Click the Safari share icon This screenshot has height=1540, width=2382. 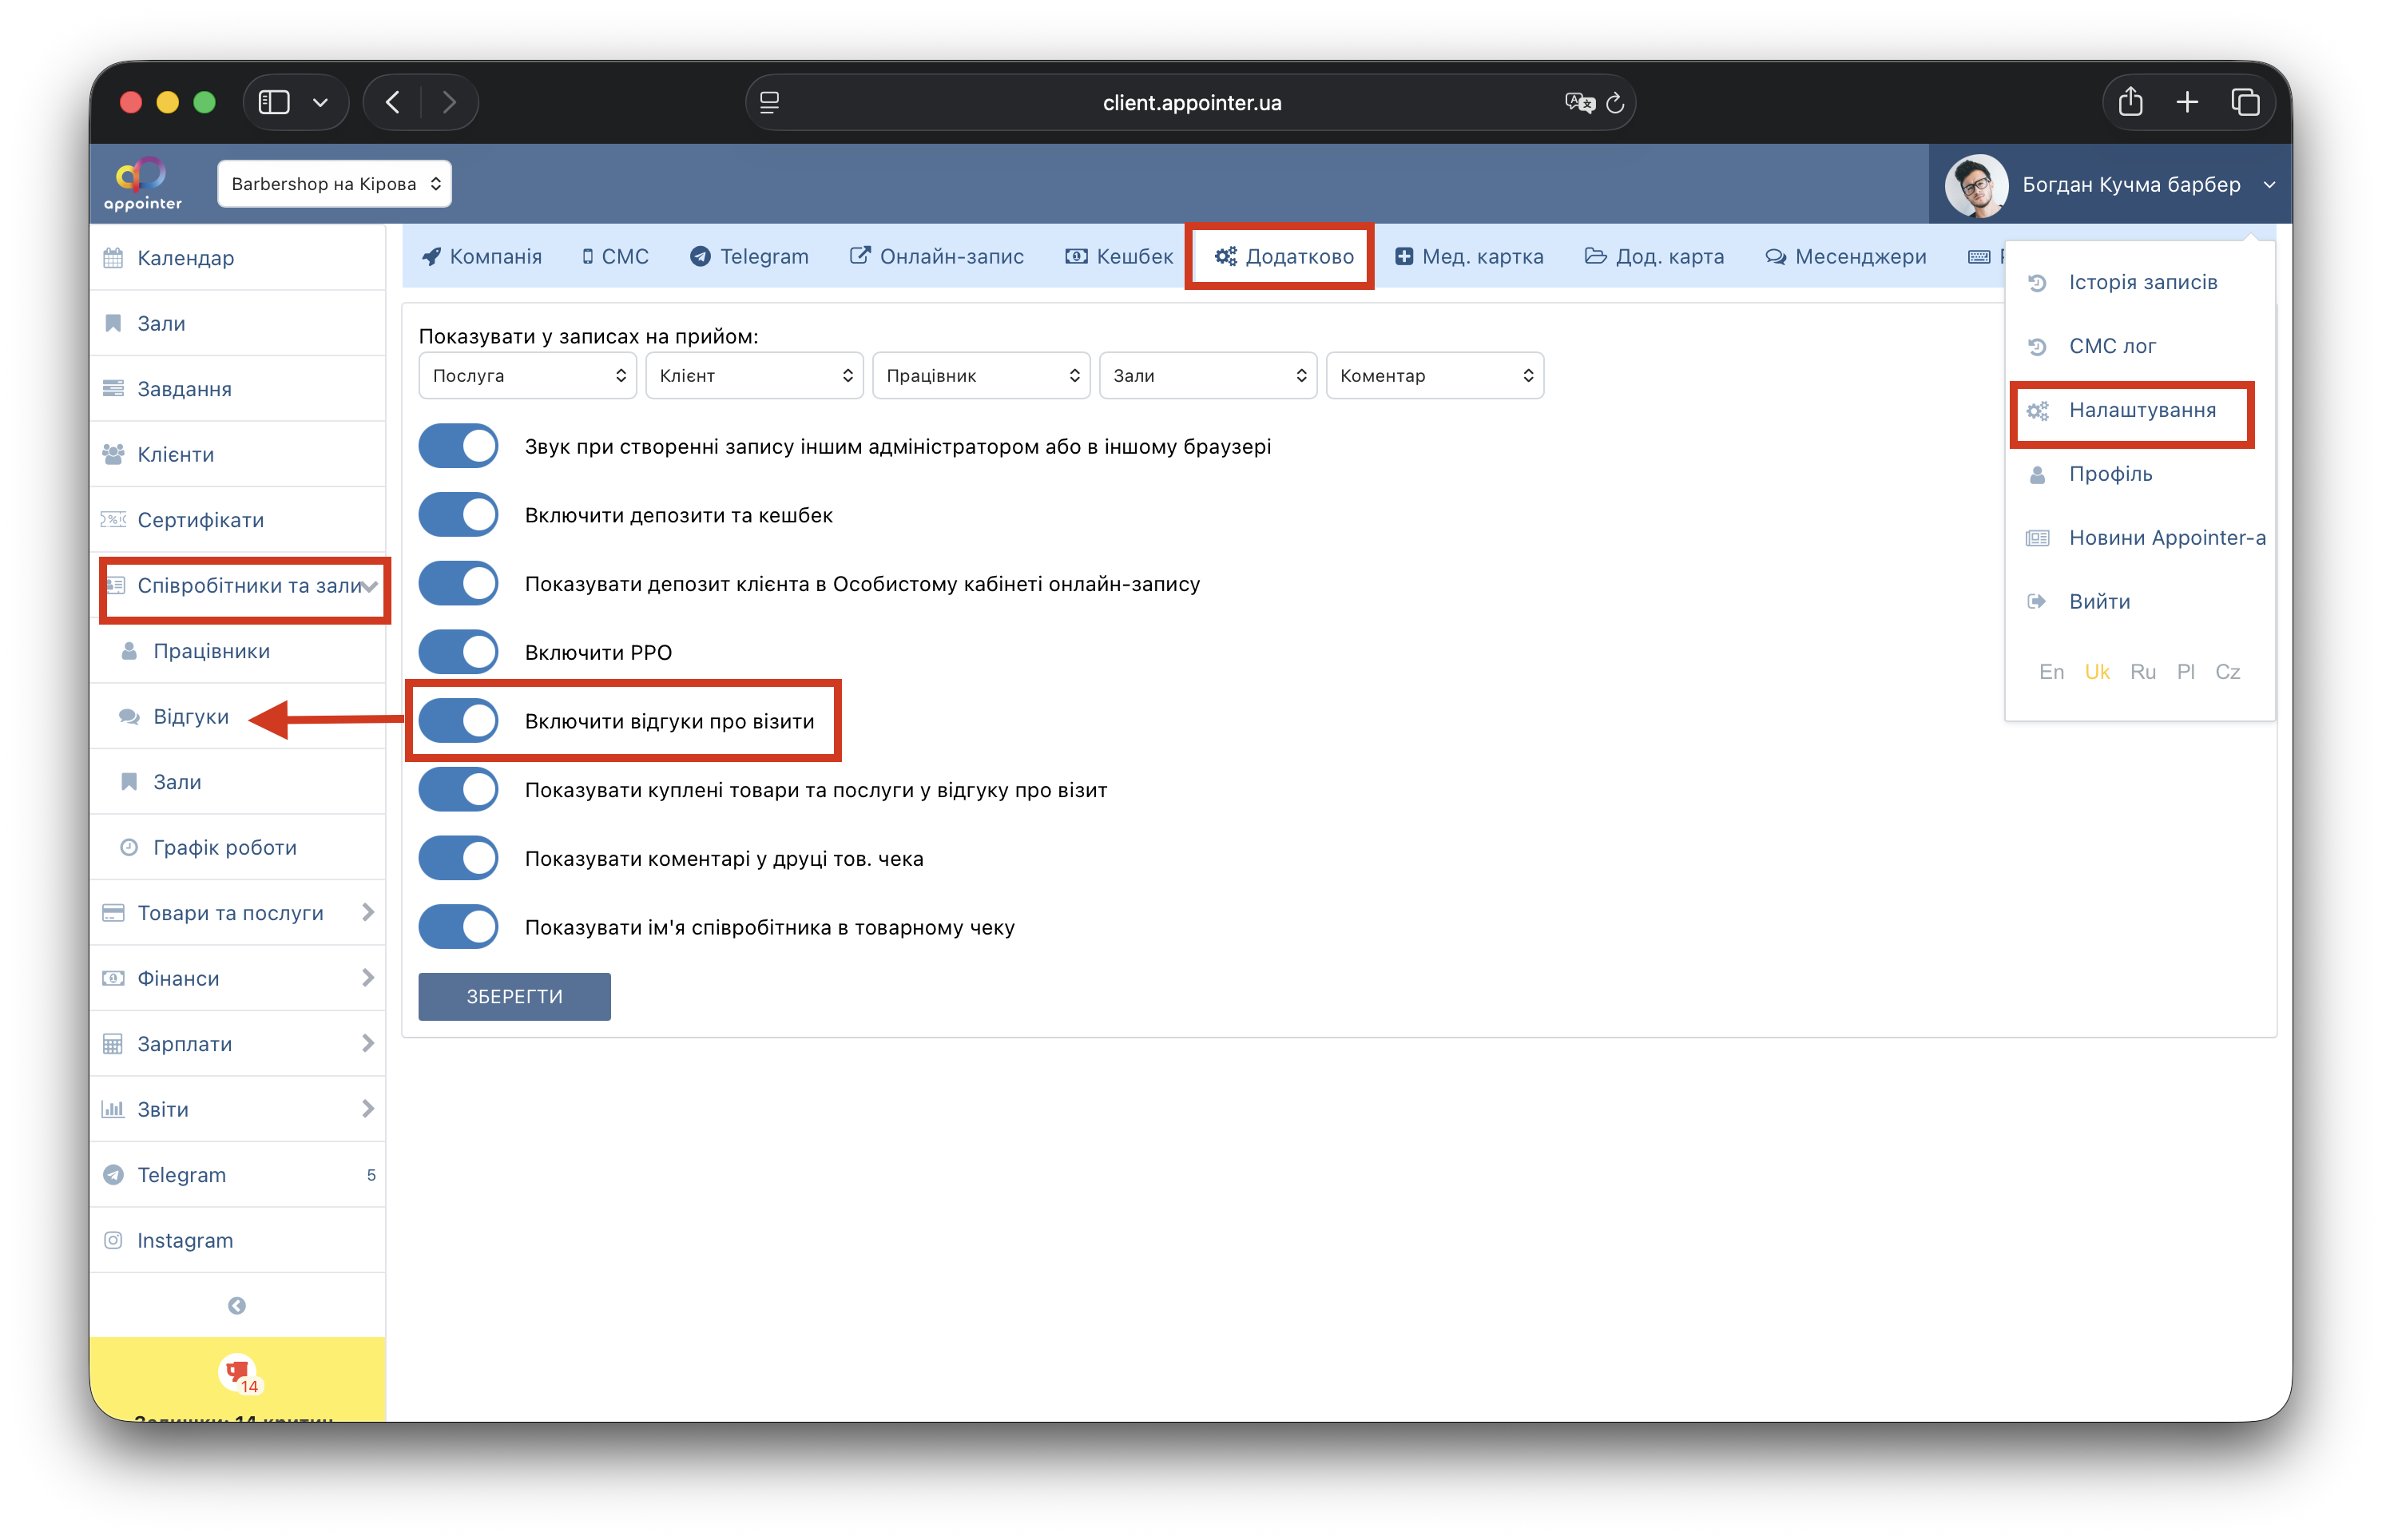[x=2130, y=102]
